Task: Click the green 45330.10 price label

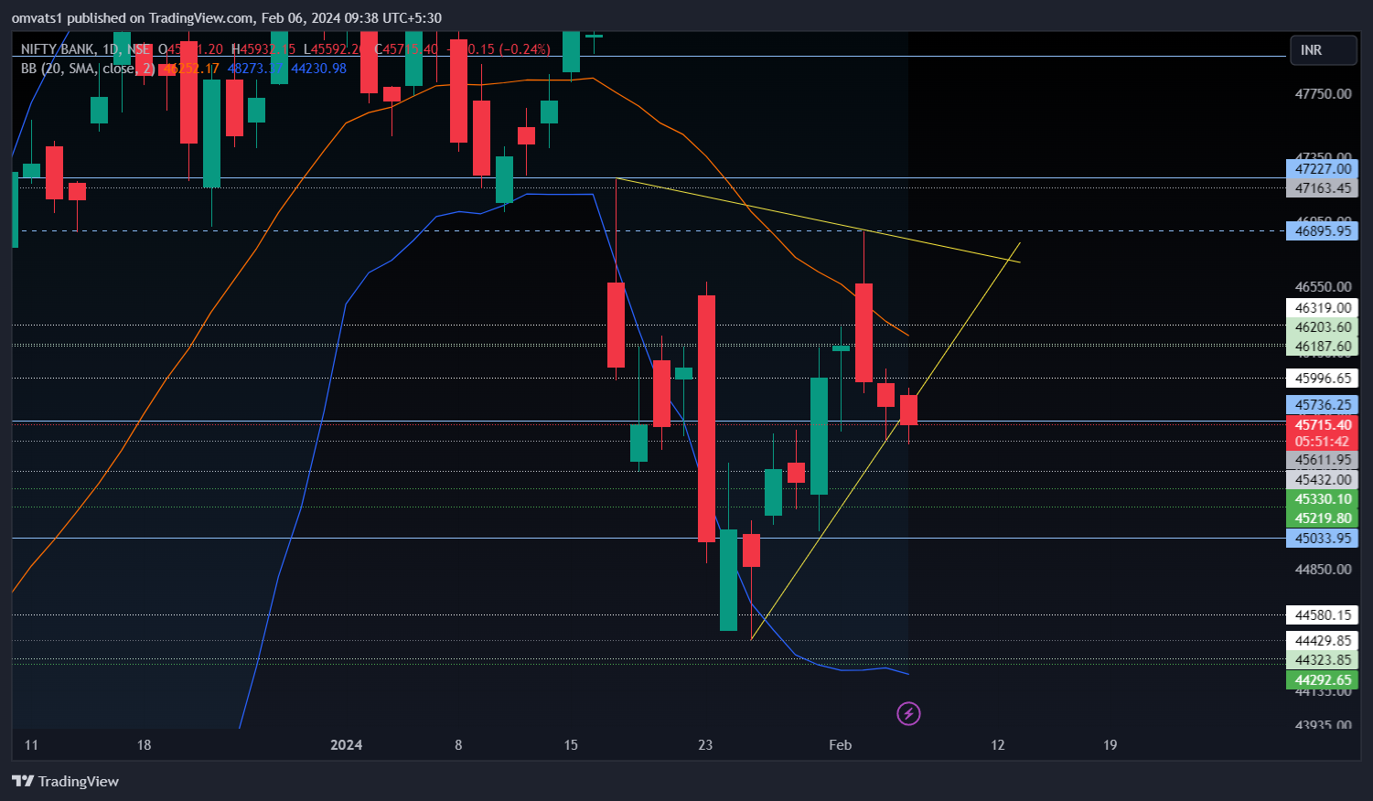Action: (x=1322, y=499)
